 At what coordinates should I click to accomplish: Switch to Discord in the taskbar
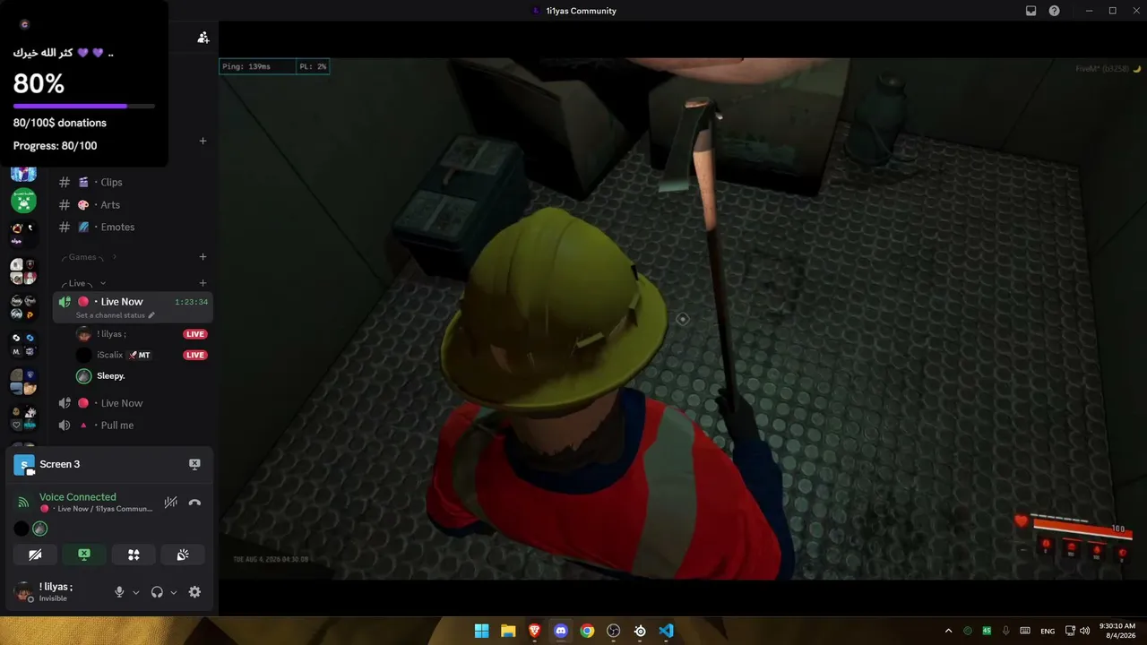[x=561, y=631]
